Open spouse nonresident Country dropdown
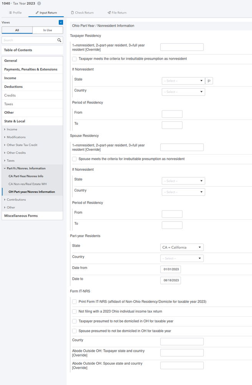Screen dimensions: 252x385 [x=183, y=192]
